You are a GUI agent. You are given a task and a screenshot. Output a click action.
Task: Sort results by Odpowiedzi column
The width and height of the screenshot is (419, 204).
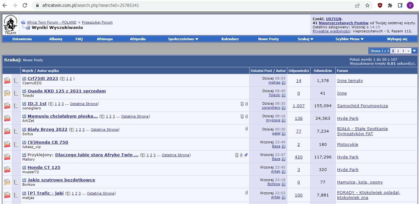click(x=299, y=71)
